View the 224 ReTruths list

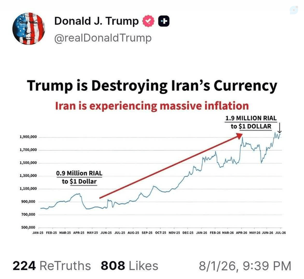[x=52, y=265]
